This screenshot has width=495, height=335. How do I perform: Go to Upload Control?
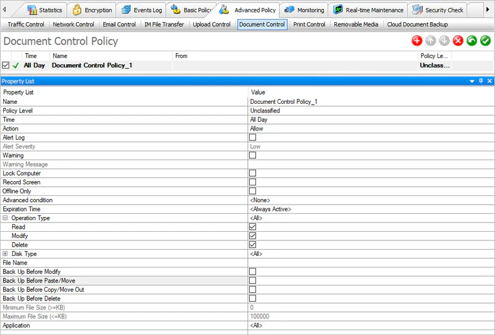[x=211, y=24]
